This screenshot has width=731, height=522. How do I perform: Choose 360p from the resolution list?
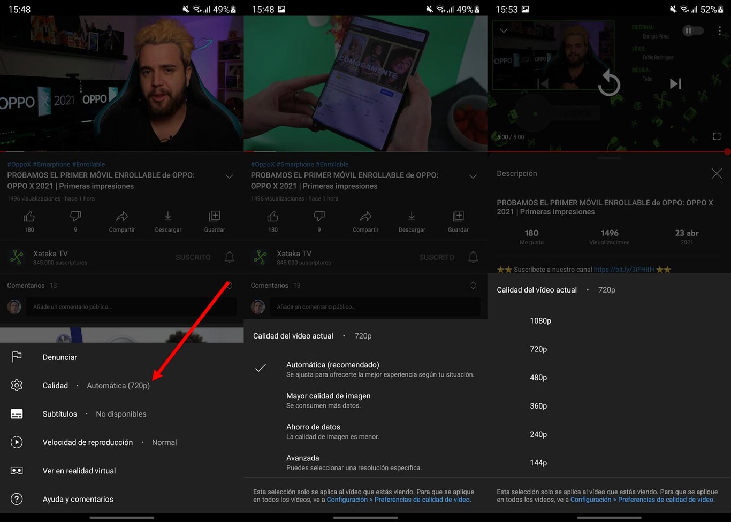tap(538, 406)
